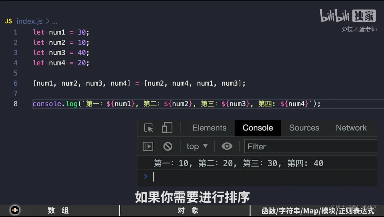Open the Sources tab
This screenshot has width=384, height=217.
[304, 128]
